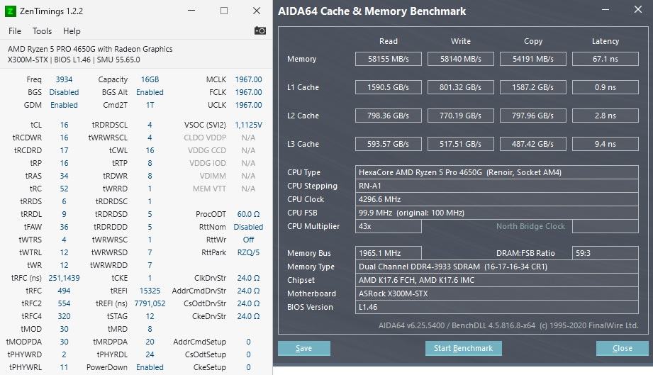Click Start Benchmark in AIDA64
The width and height of the screenshot is (653, 375).
point(463,348)
